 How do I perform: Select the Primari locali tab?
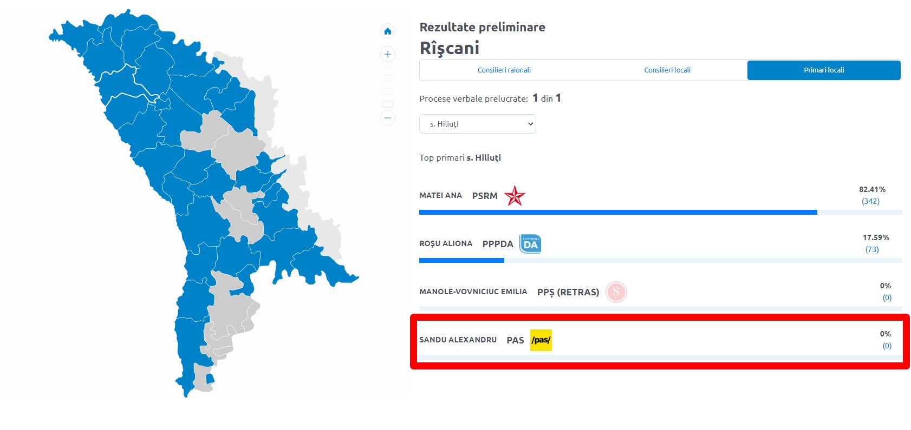point(823,70)
